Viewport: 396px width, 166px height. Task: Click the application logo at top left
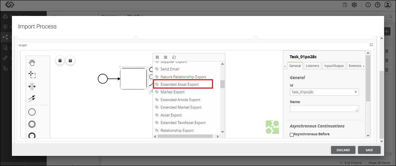[x=9, y=5]
